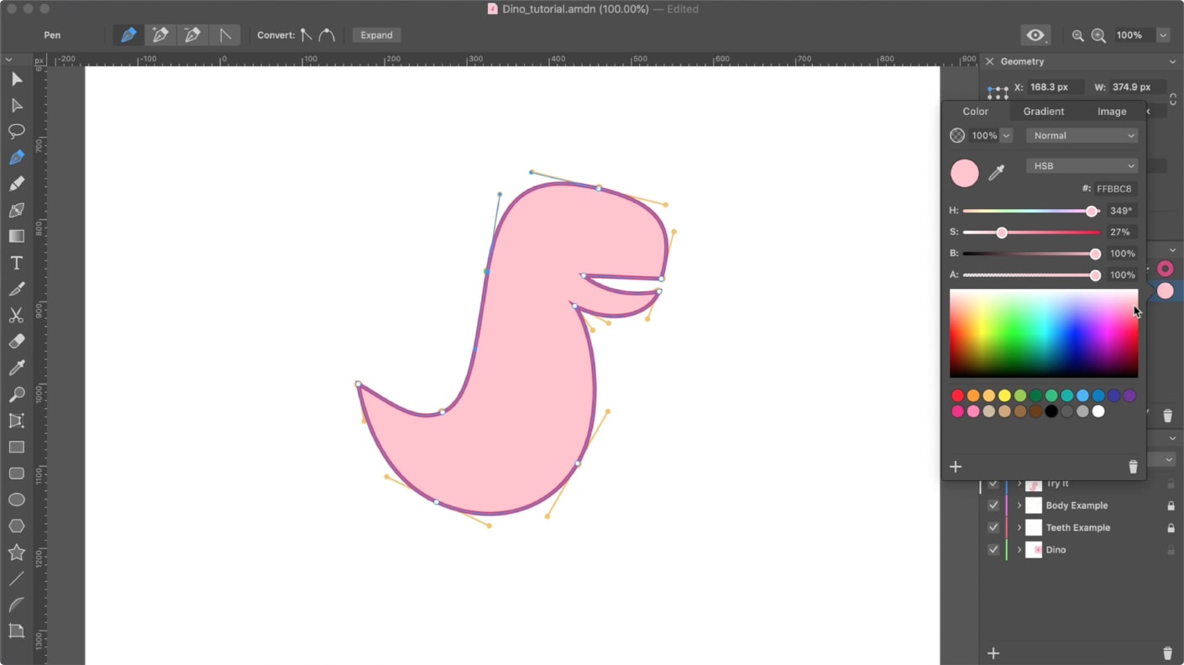This screenshot has width=1184, height=665.
Task: Select the Draw pencil tool
Action: 16,184
